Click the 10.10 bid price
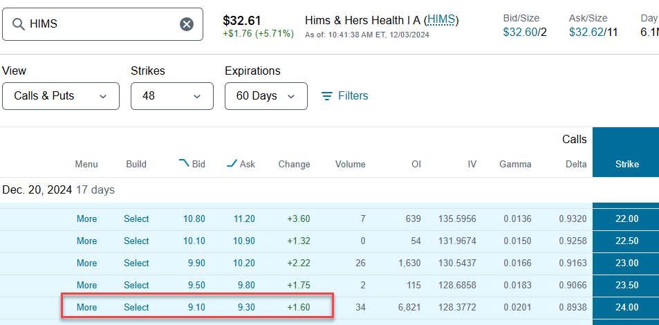This screenshot has width=659, height=325. (x=194, y=241)
